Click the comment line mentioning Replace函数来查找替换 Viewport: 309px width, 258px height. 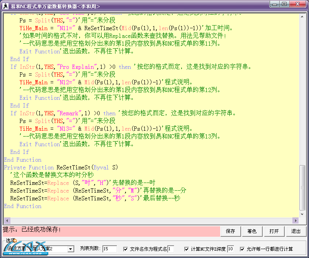pos(123,36)
